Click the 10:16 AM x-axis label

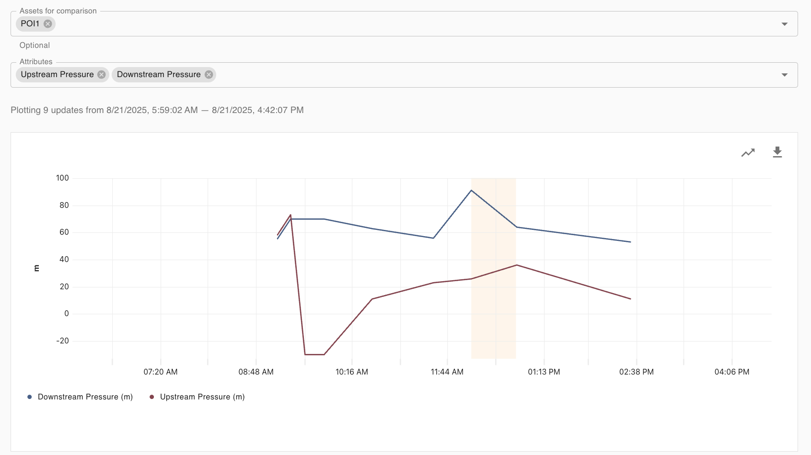tap(352, 372)
